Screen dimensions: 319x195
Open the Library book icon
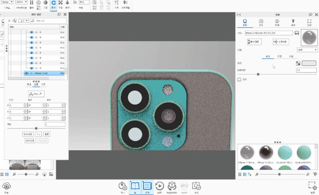135,186
